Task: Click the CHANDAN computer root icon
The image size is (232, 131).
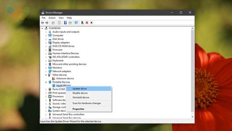Action: [x=46, y=28]
